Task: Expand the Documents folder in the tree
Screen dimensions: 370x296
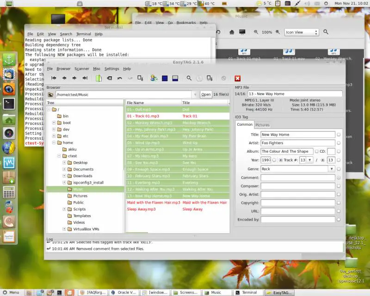Action: pyautogui.click(x=64, y=169)
